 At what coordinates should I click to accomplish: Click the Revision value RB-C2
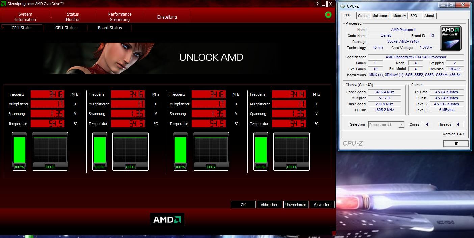455,69
